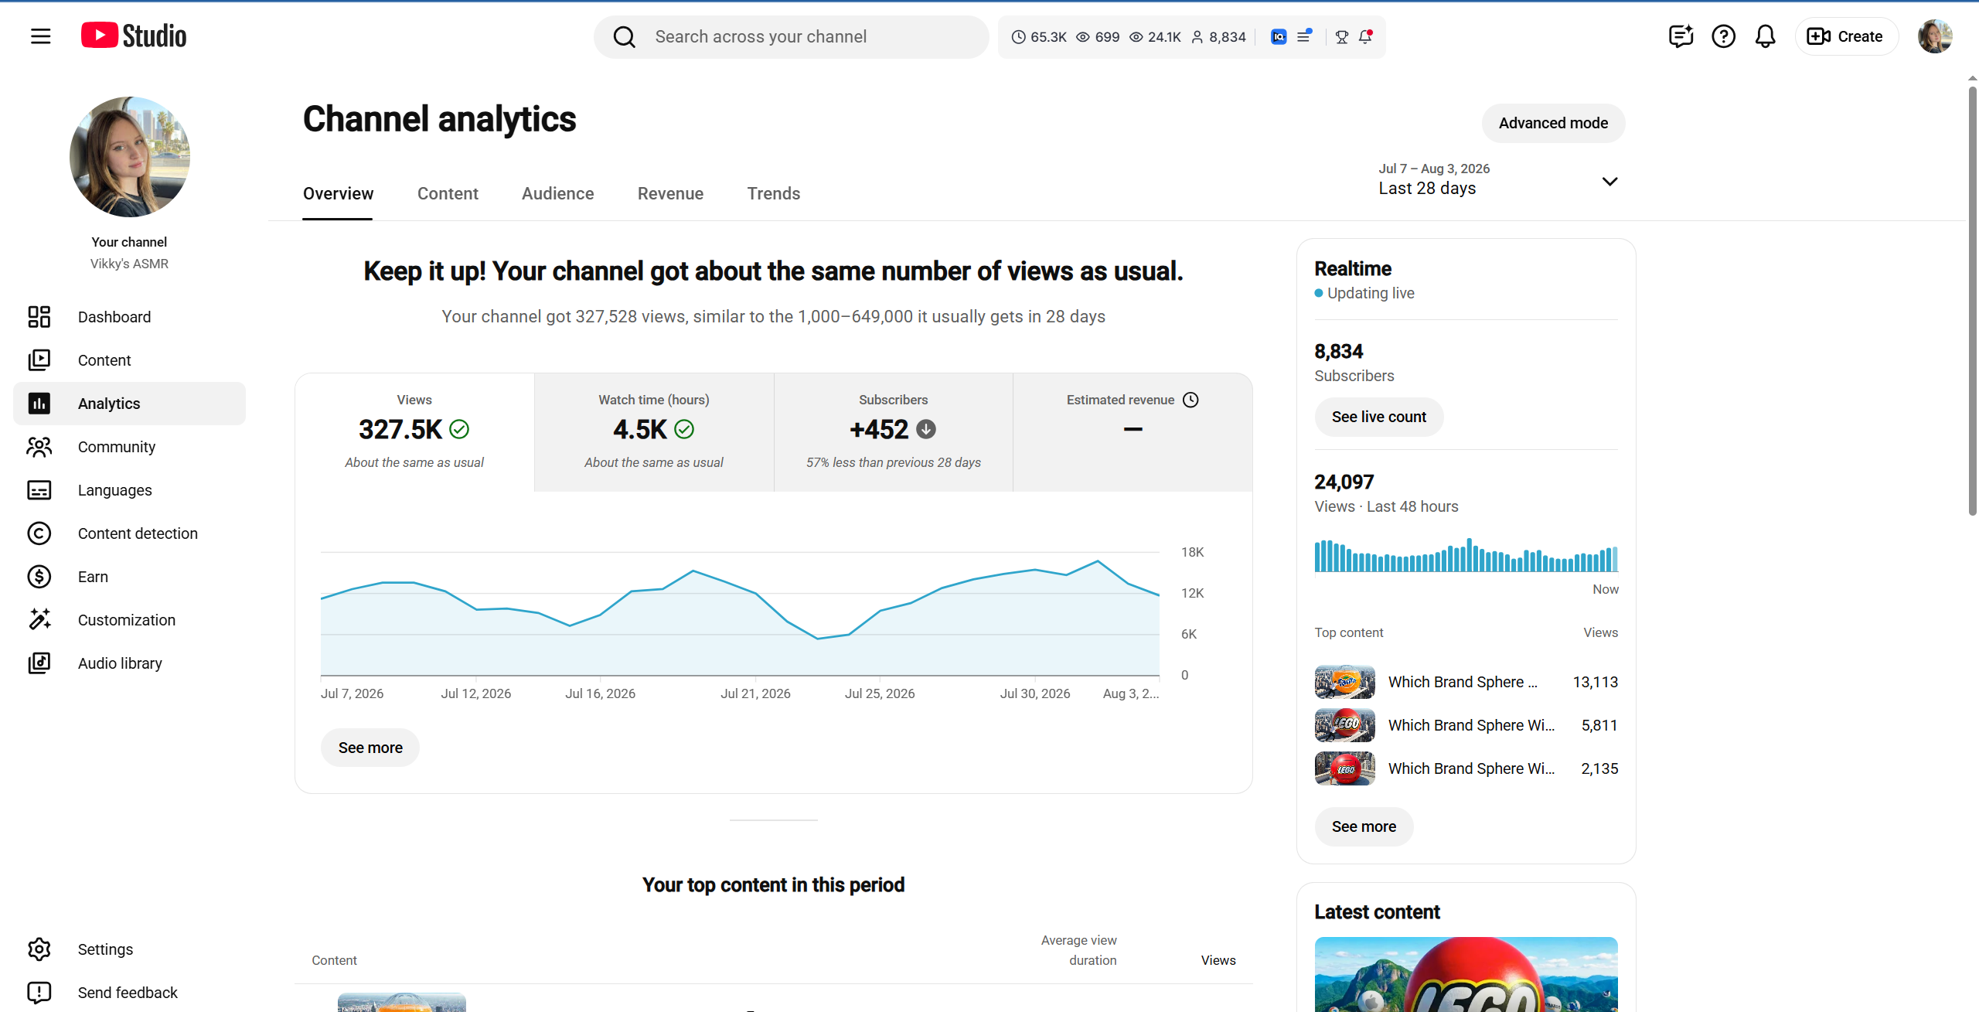Open Earn via its dollar icon
Image resolution: width=1979 pixels, height=1012 pixels.
(39, 577)
